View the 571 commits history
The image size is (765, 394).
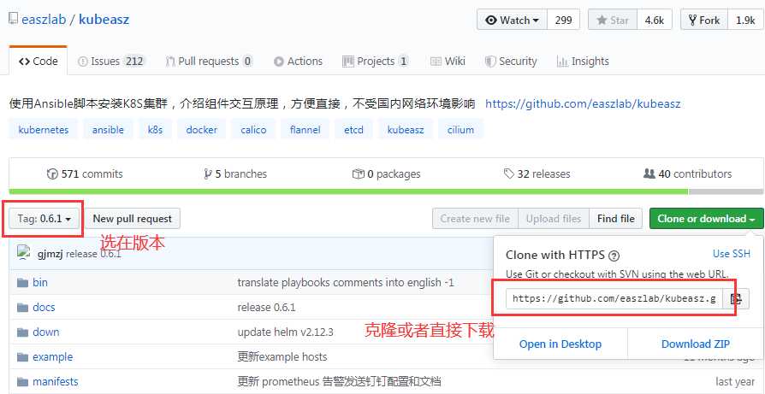coord(85,173)
